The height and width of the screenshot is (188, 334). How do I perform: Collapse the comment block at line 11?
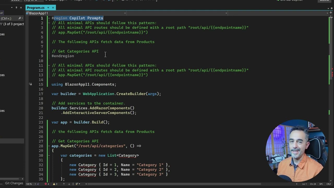point(49,66)
